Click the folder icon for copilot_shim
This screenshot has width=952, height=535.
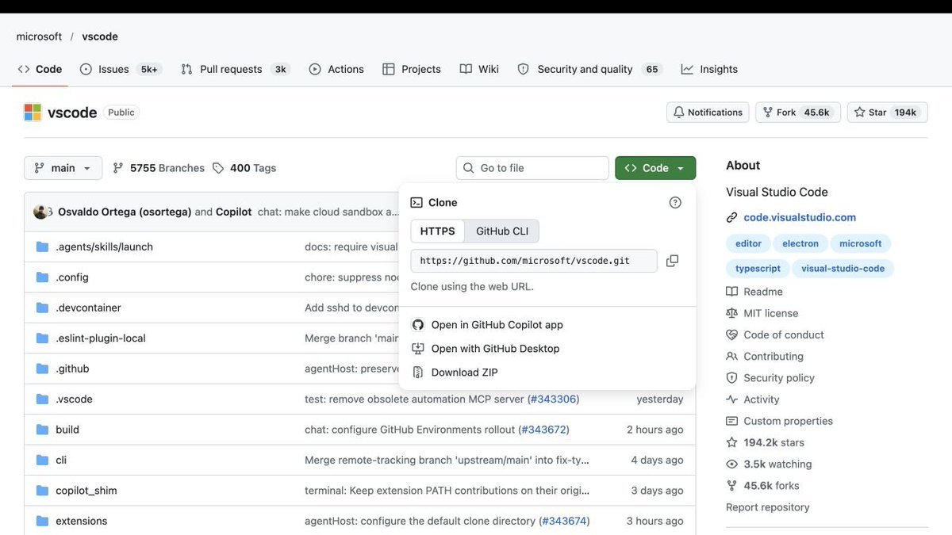(43, 491)
